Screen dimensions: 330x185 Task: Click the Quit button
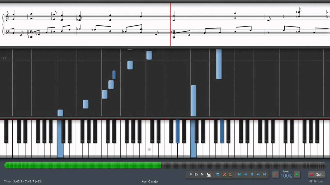coord(316,174)
